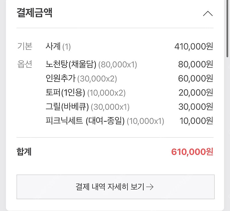Image resolution: width=230 pixels, height=211 pixels.
Task: Select the 사계 (1) base item
Action: coord(58,47)
